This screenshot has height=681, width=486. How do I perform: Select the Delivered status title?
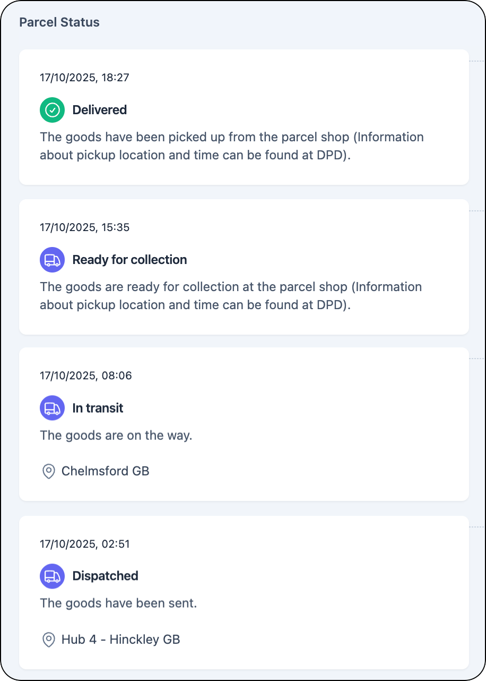point(99,110)
